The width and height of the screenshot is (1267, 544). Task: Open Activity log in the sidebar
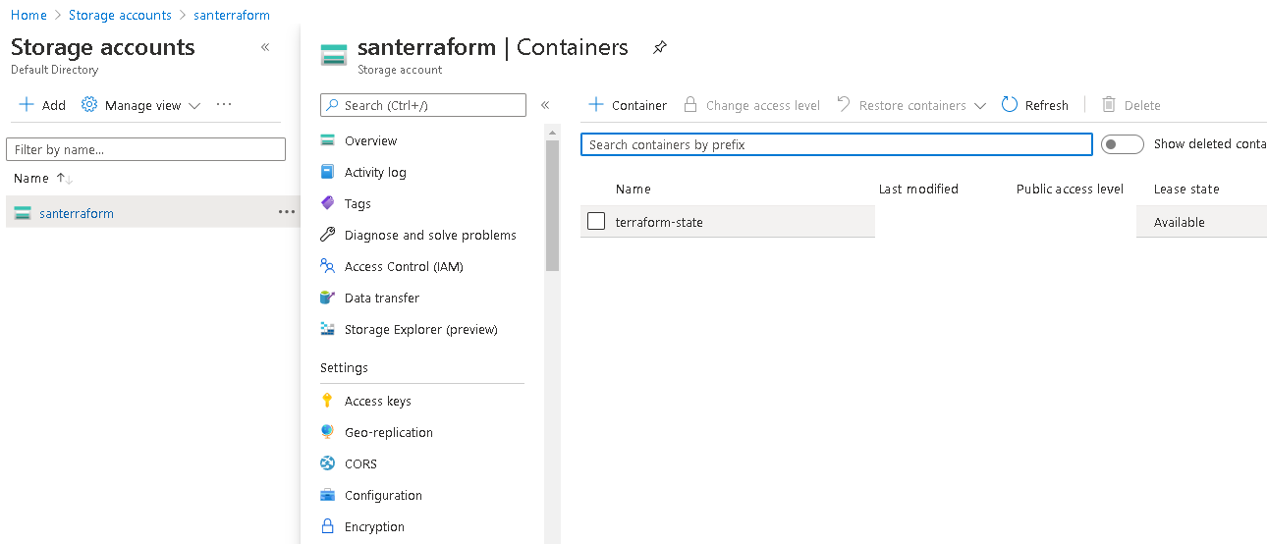375,173
